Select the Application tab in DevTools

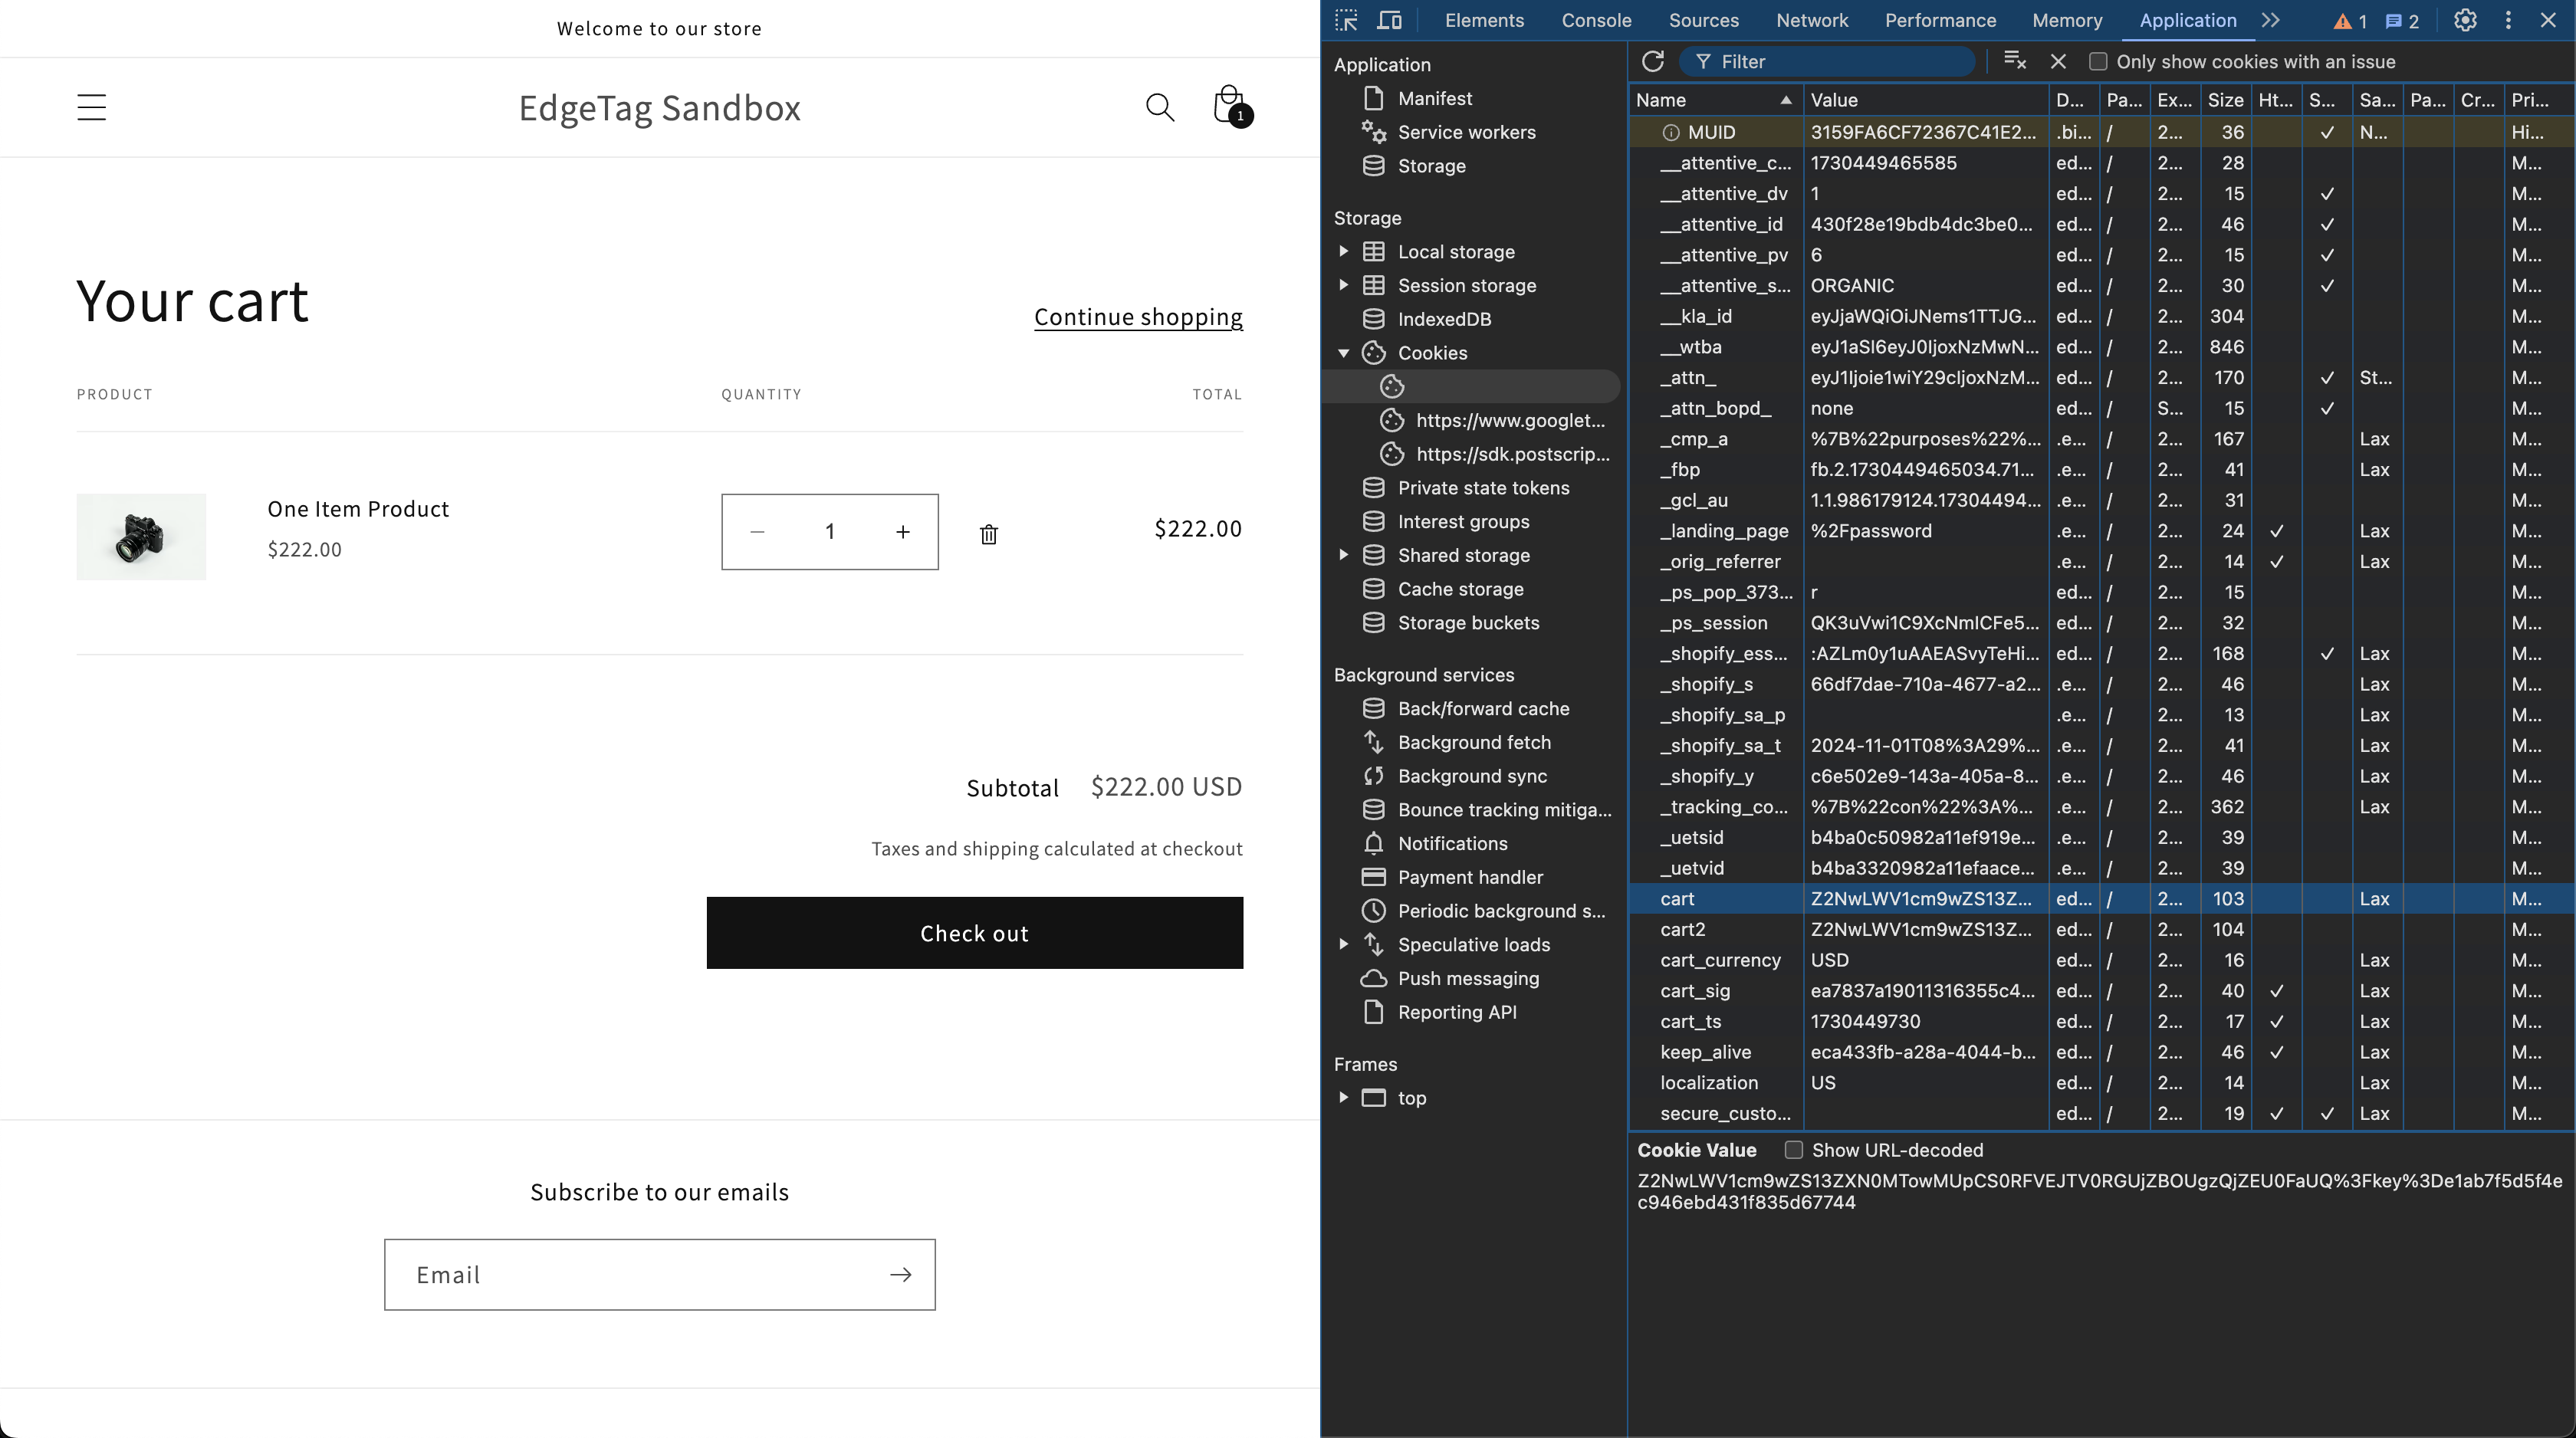click(x=2189, y=19)
